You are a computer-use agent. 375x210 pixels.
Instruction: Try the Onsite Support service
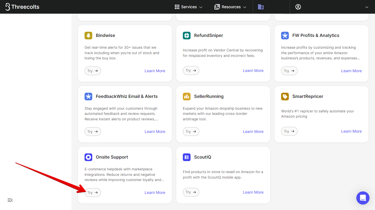93,192
